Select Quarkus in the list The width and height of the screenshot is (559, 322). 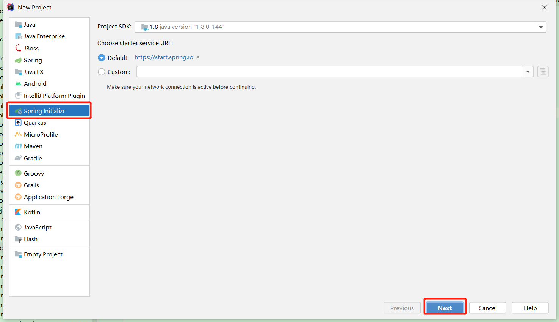50,123
